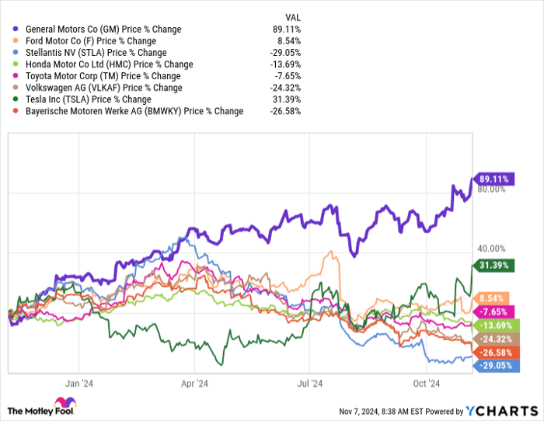This screenshot has width=544, height=421.
Task: Click the purple General Motors legend dot
Action: (16, 30)
